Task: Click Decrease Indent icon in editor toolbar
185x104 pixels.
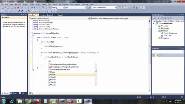Action: click(19, 11)
